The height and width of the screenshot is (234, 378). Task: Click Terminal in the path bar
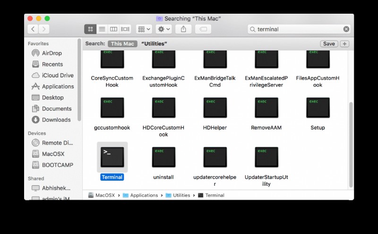(211, 195)
